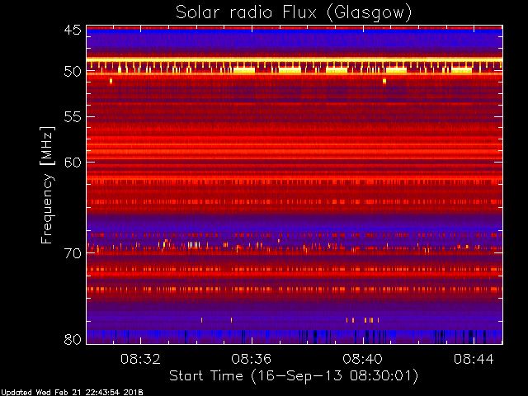Screen dimensions: 528x396
Task: Click the '50' frequency tick label
Action: [73, 72]
